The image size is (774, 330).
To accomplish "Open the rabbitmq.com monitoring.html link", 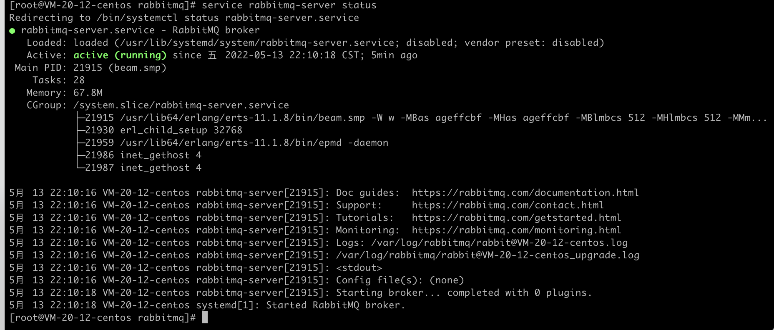I will click(x=516, y=230).
